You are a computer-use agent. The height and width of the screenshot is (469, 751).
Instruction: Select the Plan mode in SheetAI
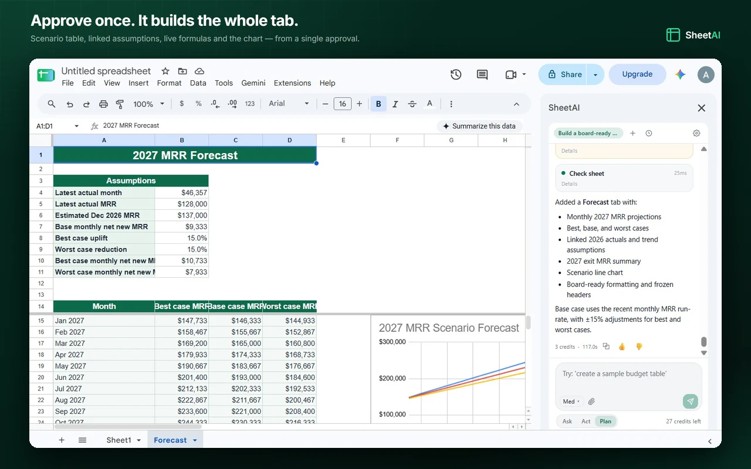(605, 421)
